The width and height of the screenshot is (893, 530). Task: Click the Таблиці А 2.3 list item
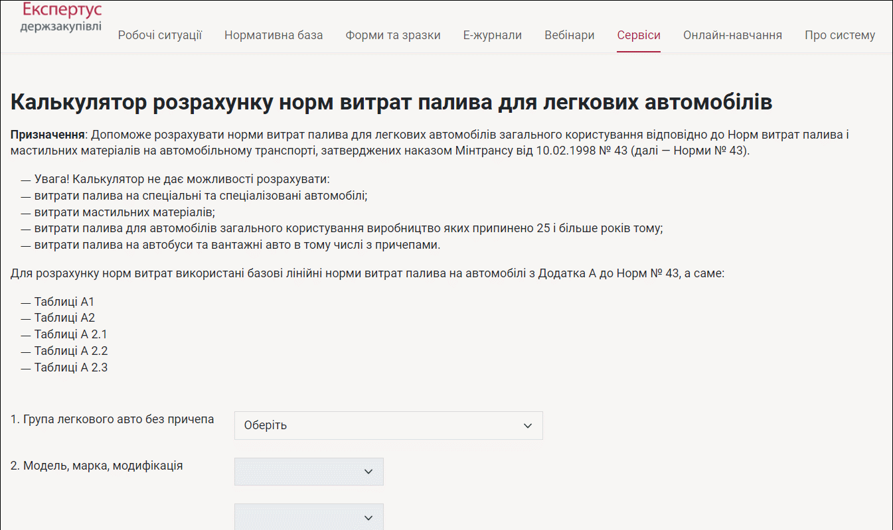point(70,367)
